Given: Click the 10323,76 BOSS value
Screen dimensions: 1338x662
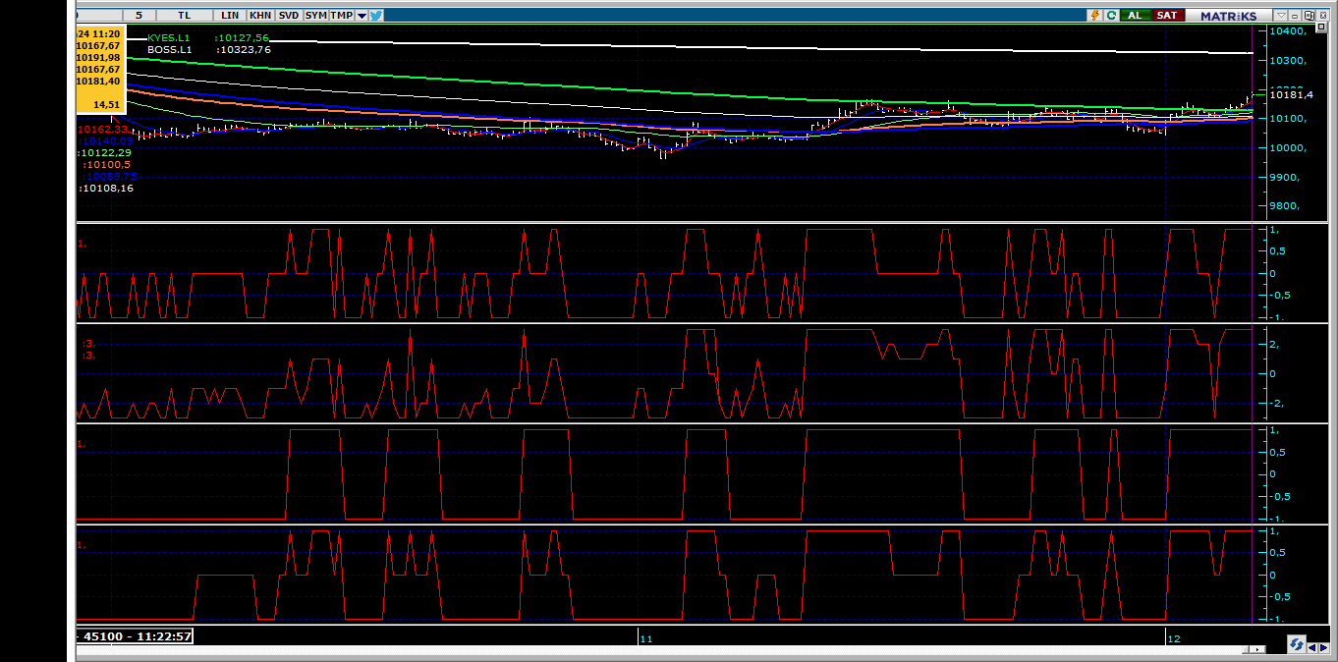Looking at the screenshot, I should pyautogui.click(x=243, y=49).
